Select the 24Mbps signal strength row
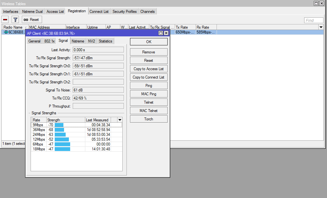 tap(77, 134)
